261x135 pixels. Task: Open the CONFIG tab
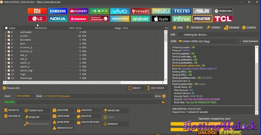249,28
